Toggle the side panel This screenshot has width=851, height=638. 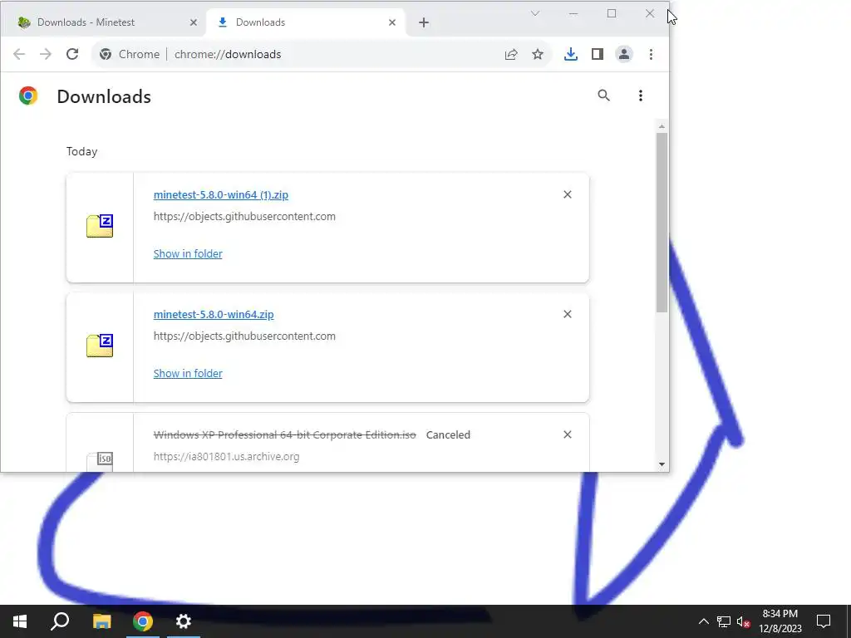597,54
